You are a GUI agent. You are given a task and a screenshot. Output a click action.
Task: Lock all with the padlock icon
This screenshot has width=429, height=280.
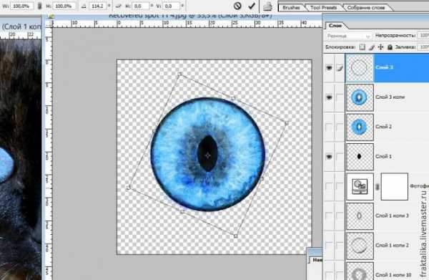point(390,47)
